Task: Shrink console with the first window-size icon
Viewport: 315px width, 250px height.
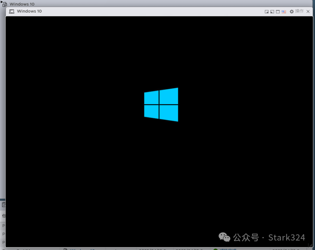Action: tap(267, 12)
